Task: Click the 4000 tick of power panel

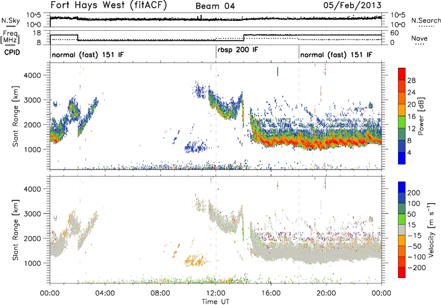Action: click(32, 75)
